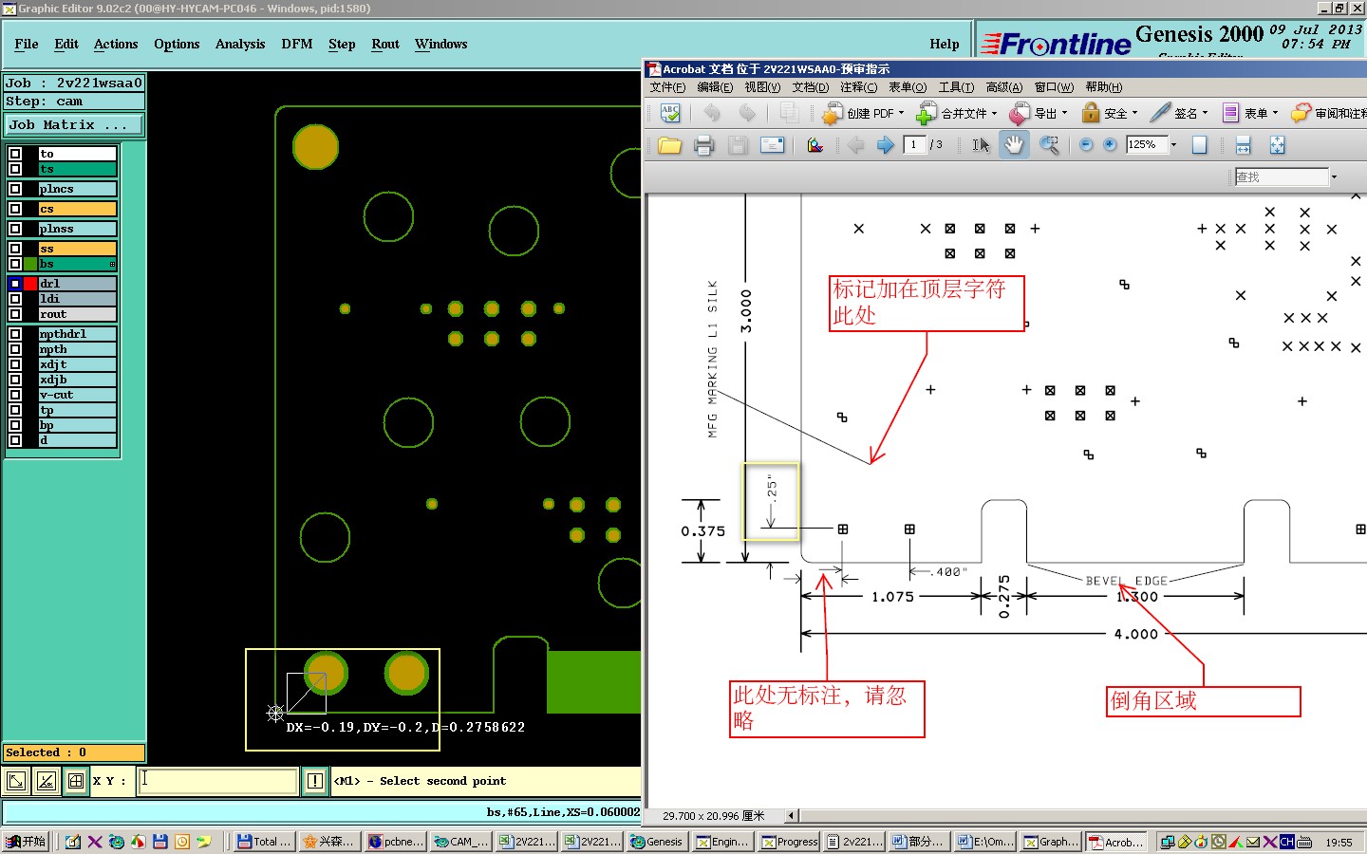Click the exclamation alert icon in Genesis
This screenshot has width=1367, height=854.
point(315,781)
